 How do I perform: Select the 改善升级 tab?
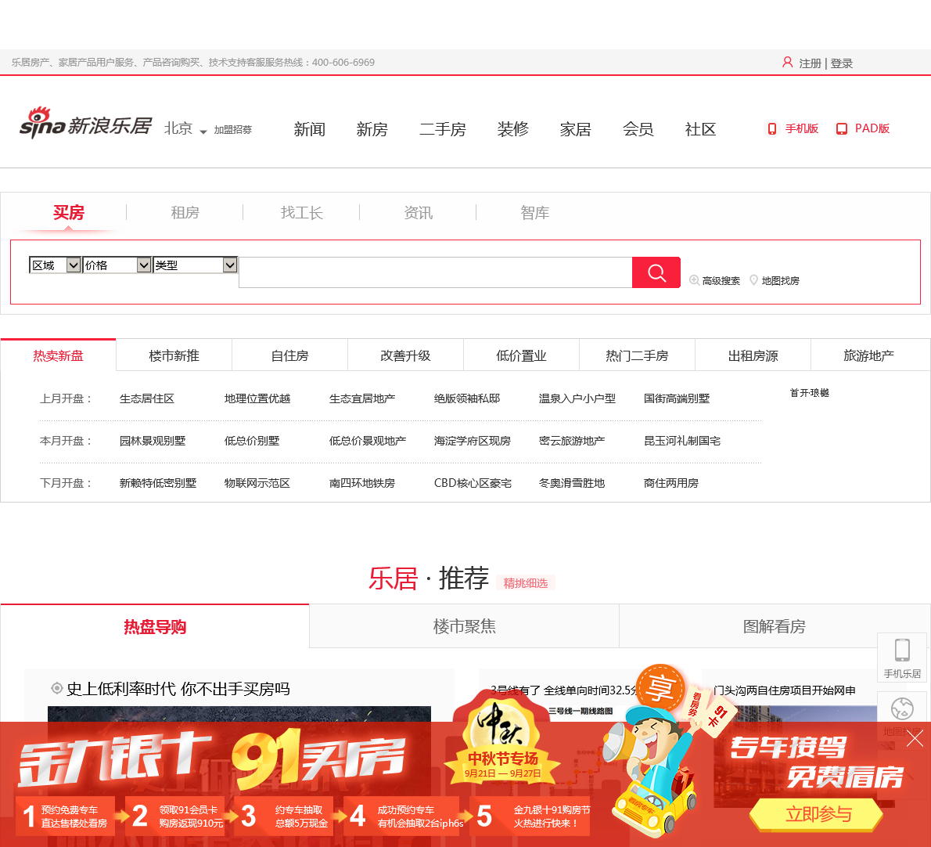click(405, 355)
